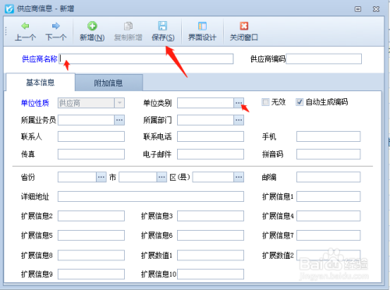This screenshot has width=390, height=290.
Task: Click into the 邮编 field
Action: (328, 177)
